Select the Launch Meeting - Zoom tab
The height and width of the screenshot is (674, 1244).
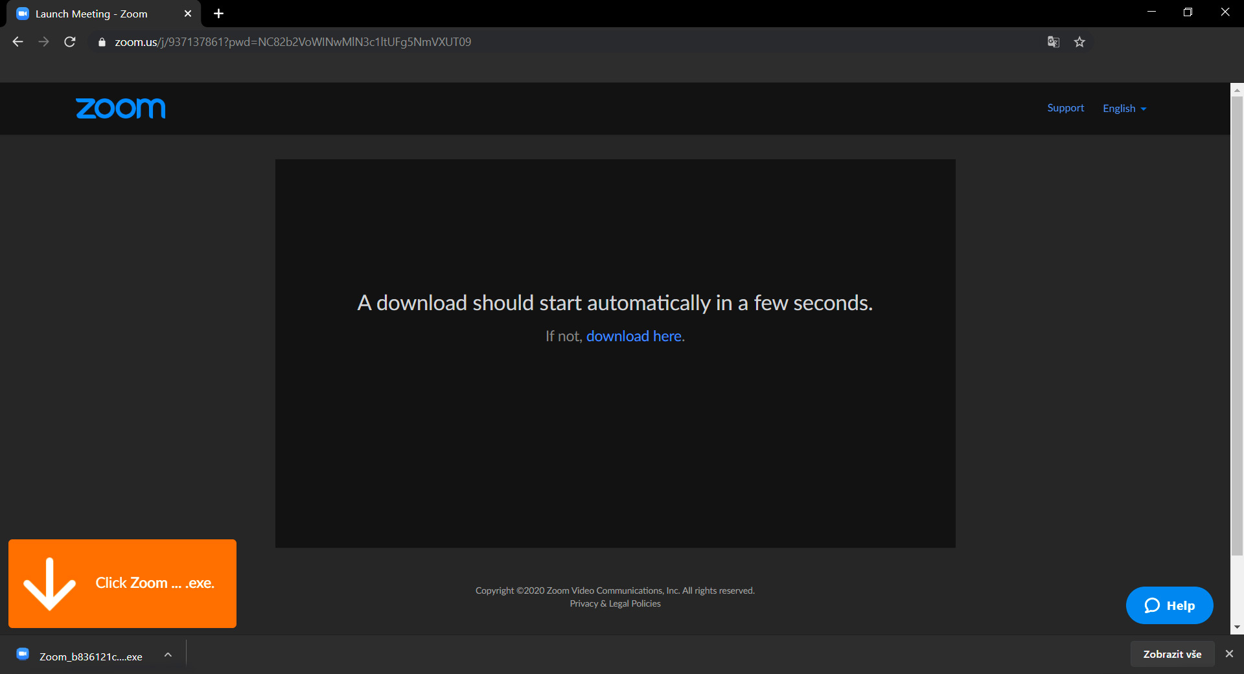pos(104,14)
